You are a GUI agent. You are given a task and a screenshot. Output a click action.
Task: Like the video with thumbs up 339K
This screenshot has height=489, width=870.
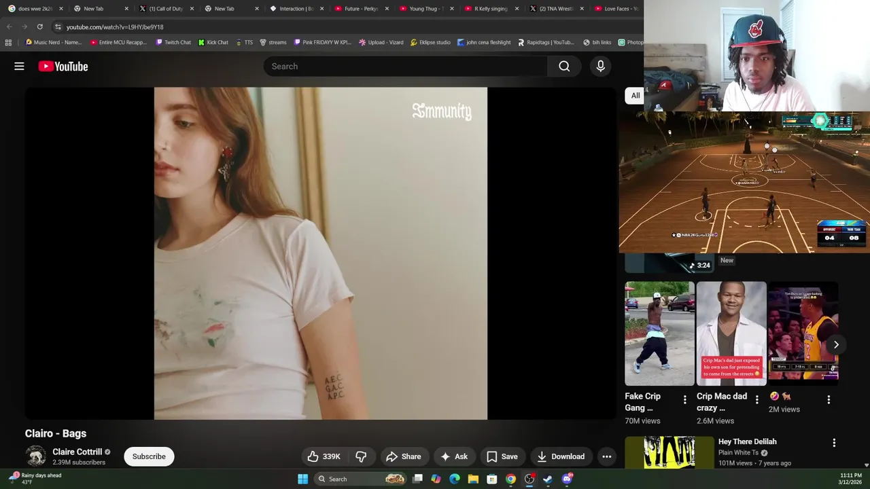324,456
